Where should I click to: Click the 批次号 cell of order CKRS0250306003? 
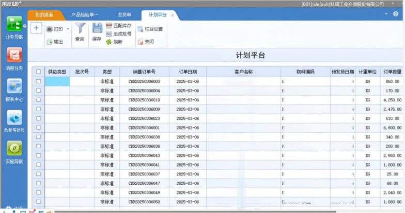tap(82, 81)
